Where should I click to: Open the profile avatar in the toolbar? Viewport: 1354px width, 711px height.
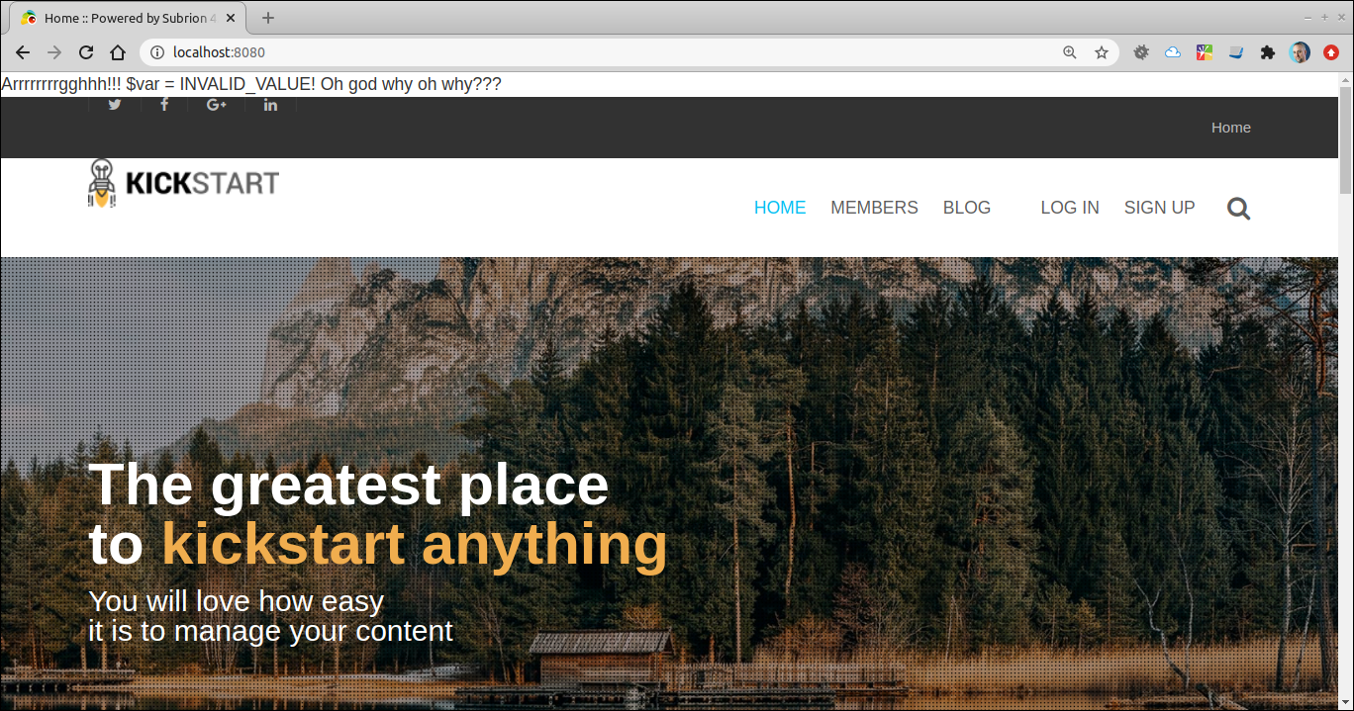click(x=1300, y=52)
